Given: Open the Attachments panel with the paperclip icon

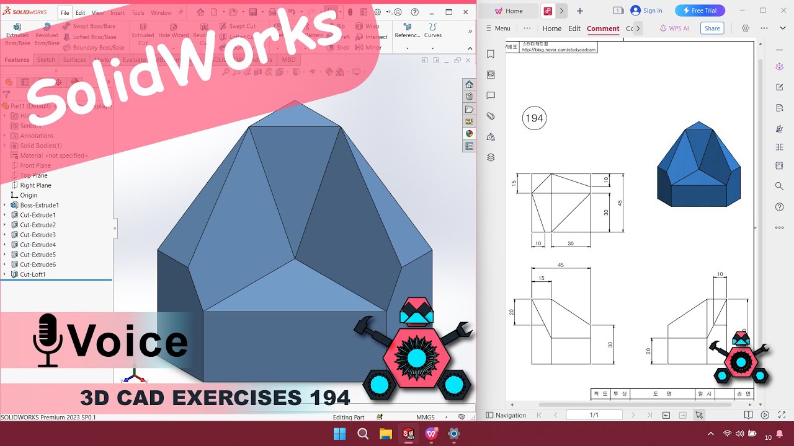Looking at the screenshot, I should [x=491, y=116].
